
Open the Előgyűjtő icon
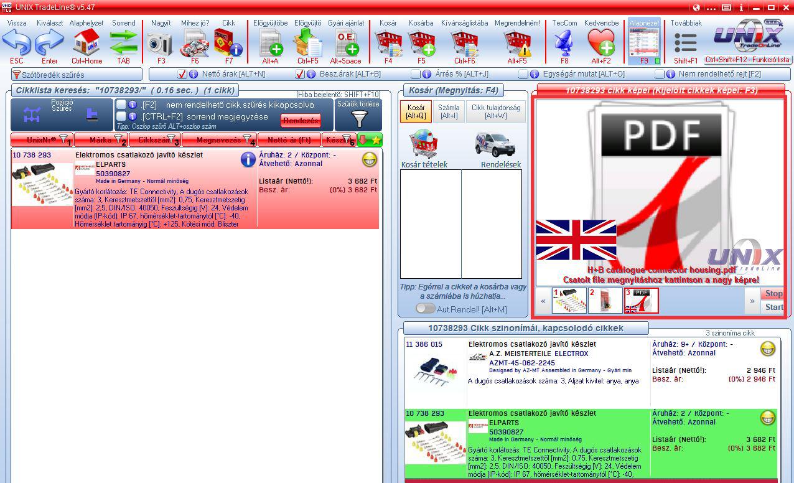pos(307,43)
